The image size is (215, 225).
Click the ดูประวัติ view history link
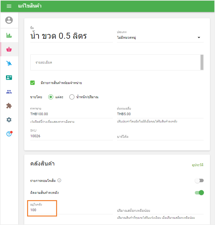pos(198,165)
